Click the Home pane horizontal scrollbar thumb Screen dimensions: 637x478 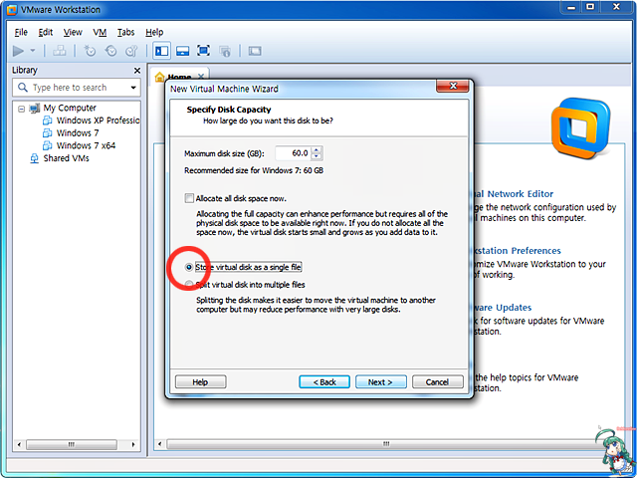click(x=386, y=444)
